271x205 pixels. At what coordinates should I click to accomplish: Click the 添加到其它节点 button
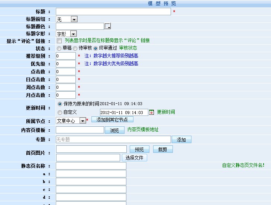[112, 120]
